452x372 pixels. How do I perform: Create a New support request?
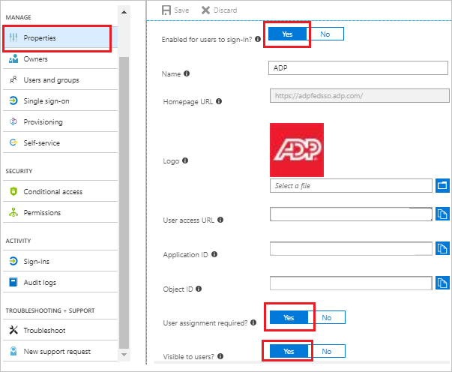click(x=60, y=351)
